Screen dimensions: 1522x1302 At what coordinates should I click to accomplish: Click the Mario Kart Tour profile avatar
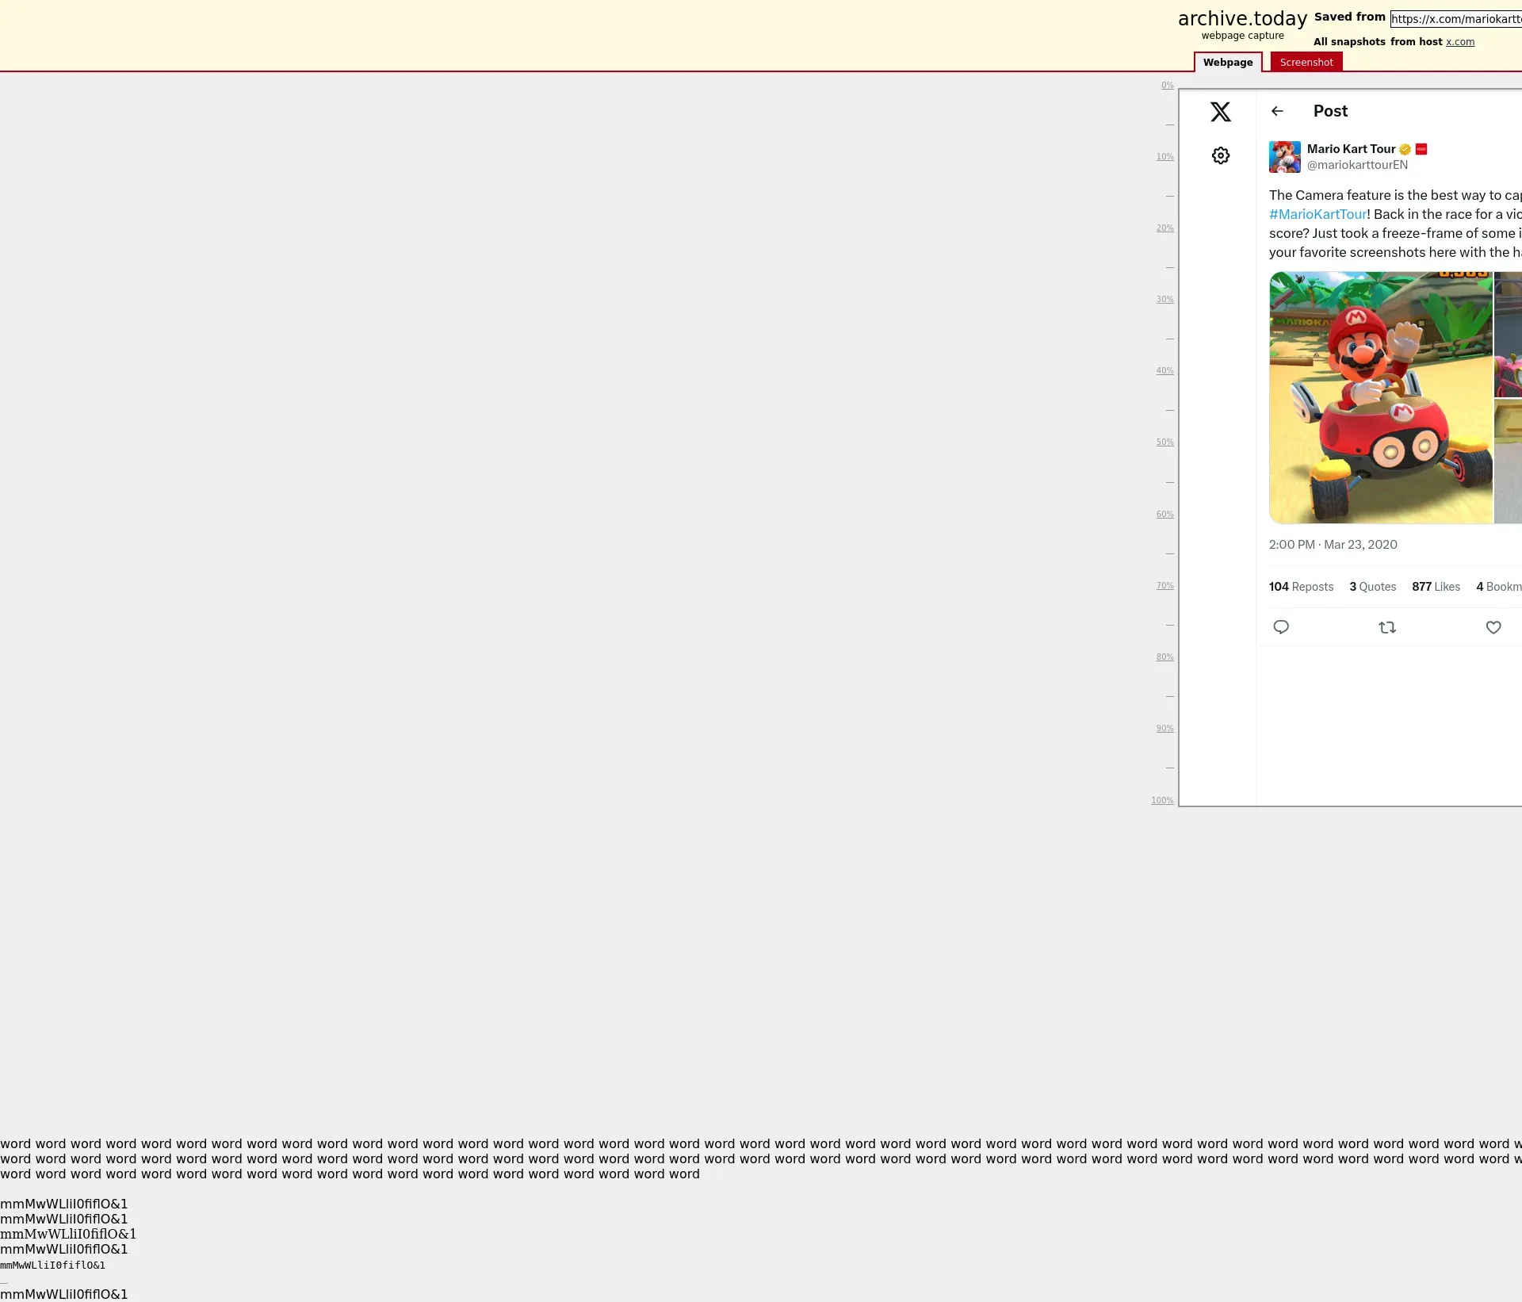(x=1284, y=157)
